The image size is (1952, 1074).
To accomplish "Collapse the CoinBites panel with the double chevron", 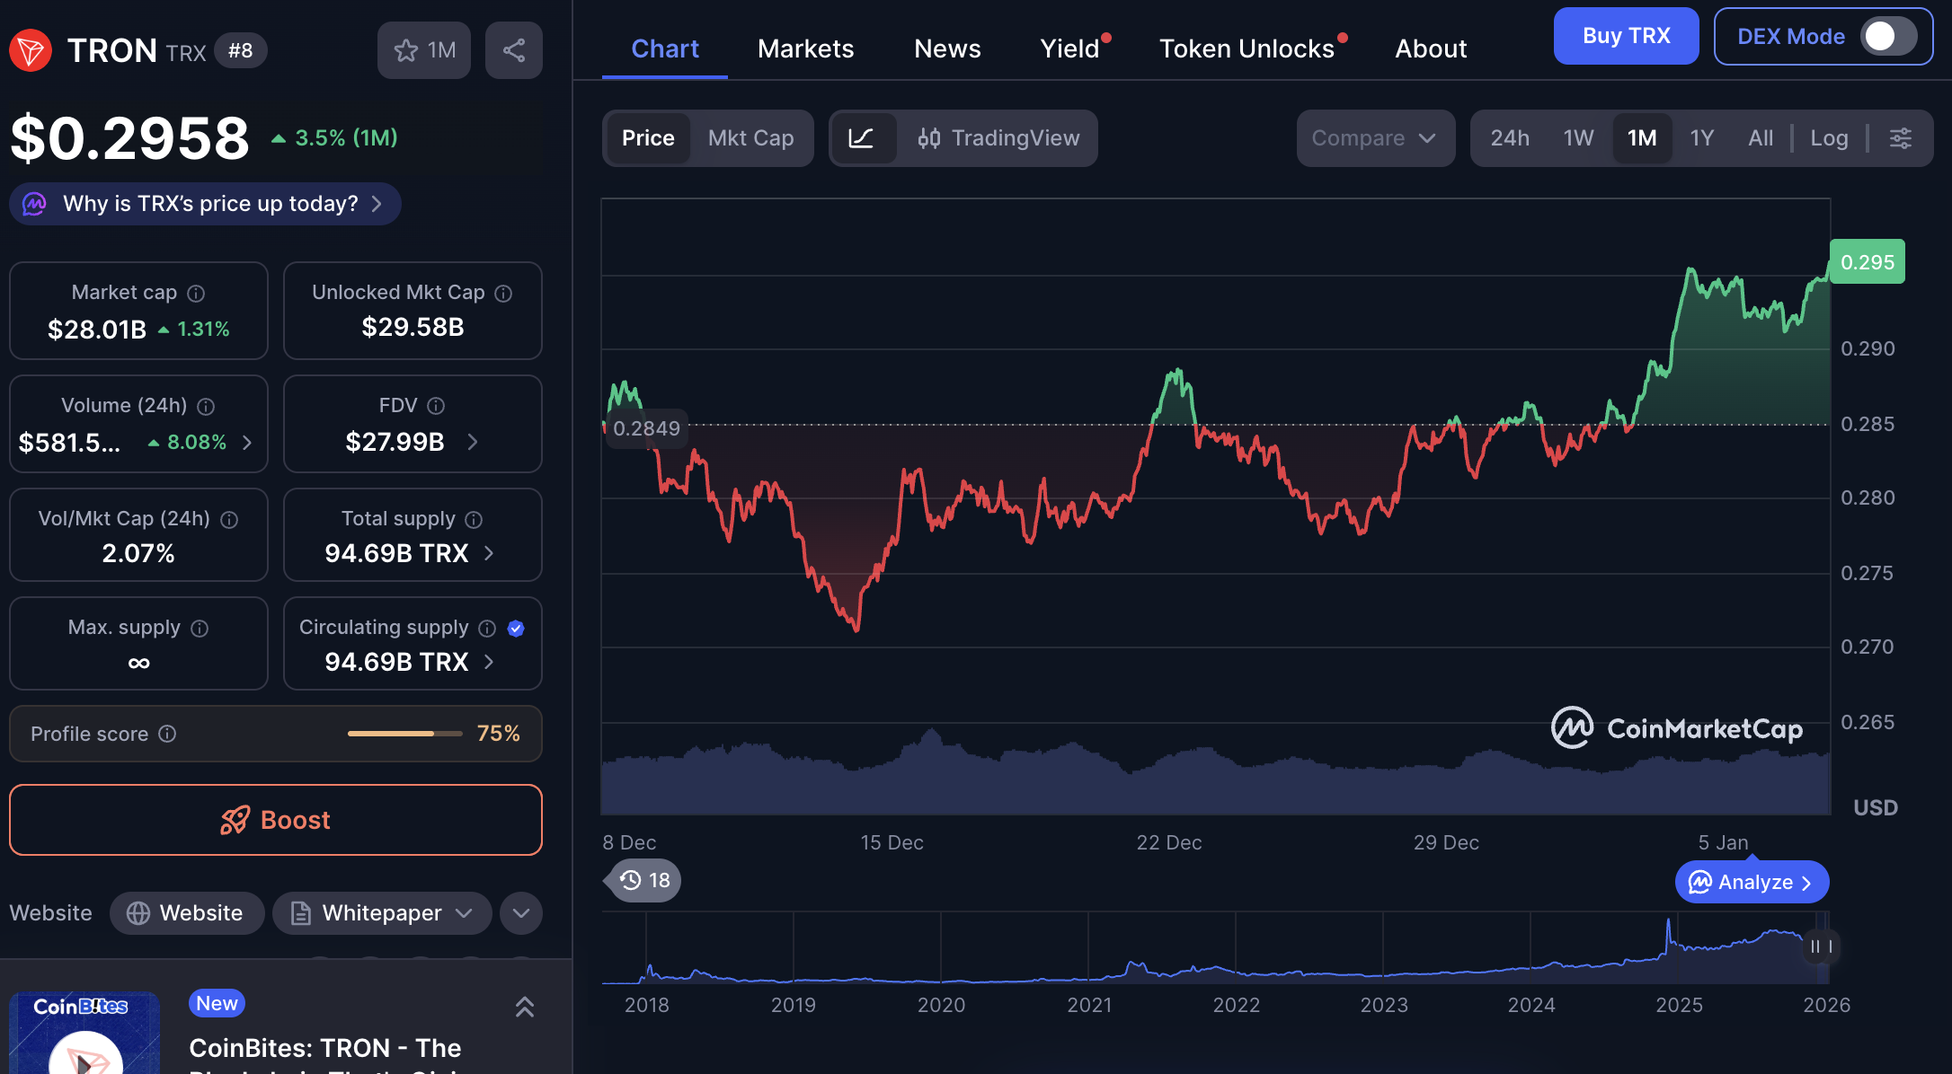I will (x=524, y=1007).
